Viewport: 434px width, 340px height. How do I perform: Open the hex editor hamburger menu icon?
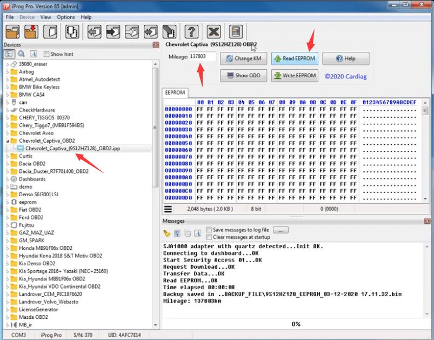click(168, 209)
